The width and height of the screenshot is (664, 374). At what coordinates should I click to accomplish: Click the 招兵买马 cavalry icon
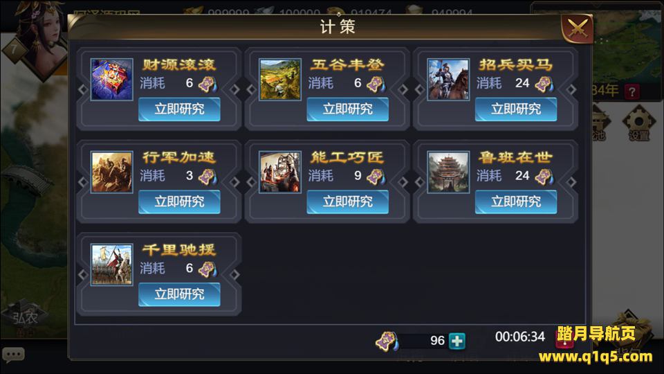(448, 79)
